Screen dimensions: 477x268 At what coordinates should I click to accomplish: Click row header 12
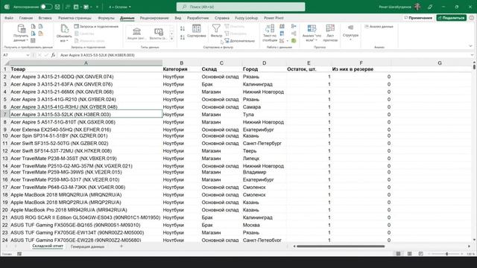5,150
